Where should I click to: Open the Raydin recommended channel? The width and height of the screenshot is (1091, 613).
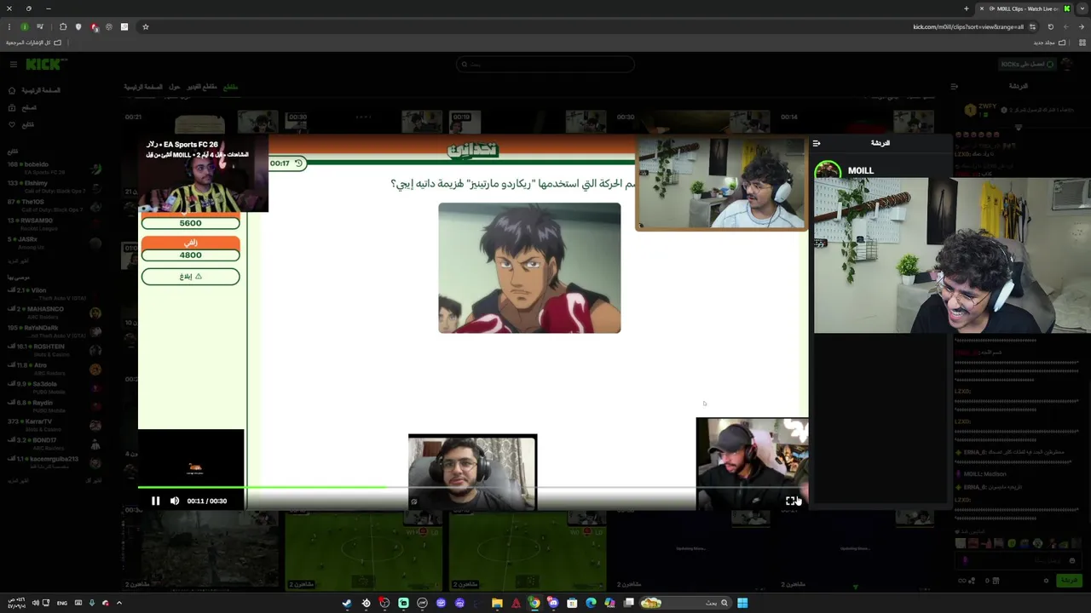[53, 406]
